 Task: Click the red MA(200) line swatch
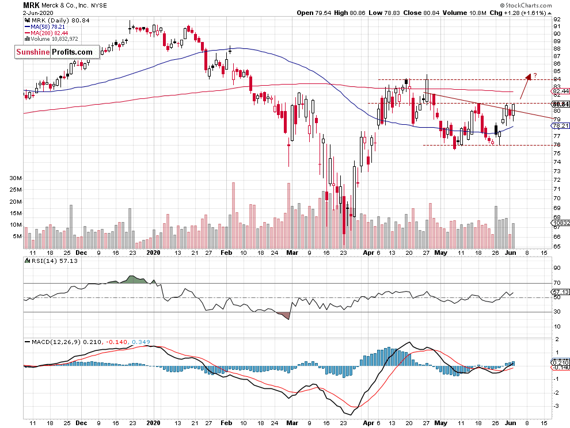(x=27, y=33)
